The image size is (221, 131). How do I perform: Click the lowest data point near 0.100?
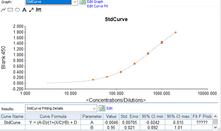(93, 80)
